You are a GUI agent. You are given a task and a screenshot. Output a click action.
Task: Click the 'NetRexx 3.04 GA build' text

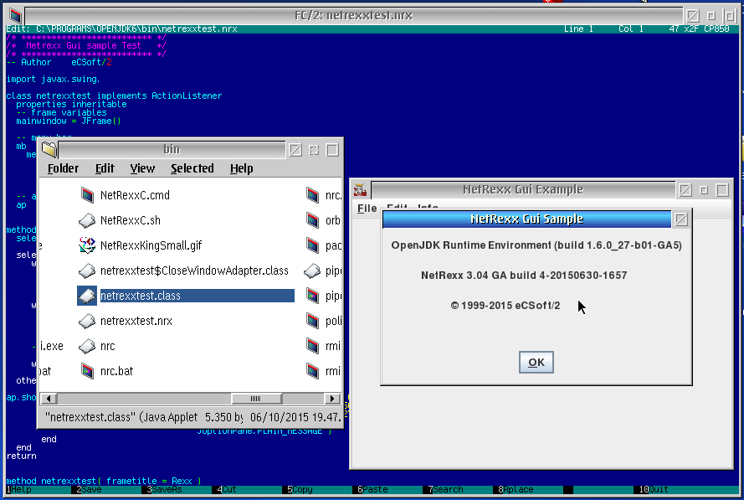point(524,276)
